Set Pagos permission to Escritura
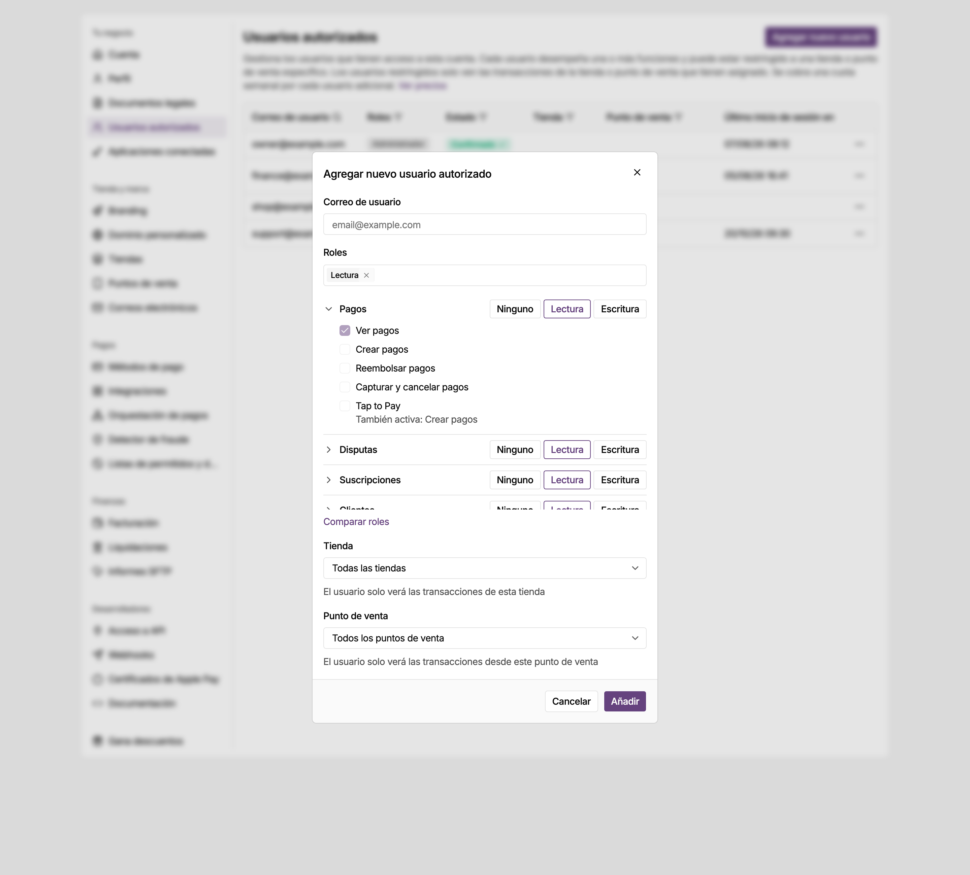Screen dimensions: 970x875 [620, 309]
